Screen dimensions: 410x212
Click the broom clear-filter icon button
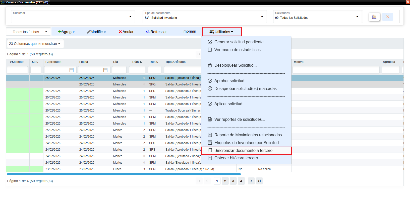[374, 17]
